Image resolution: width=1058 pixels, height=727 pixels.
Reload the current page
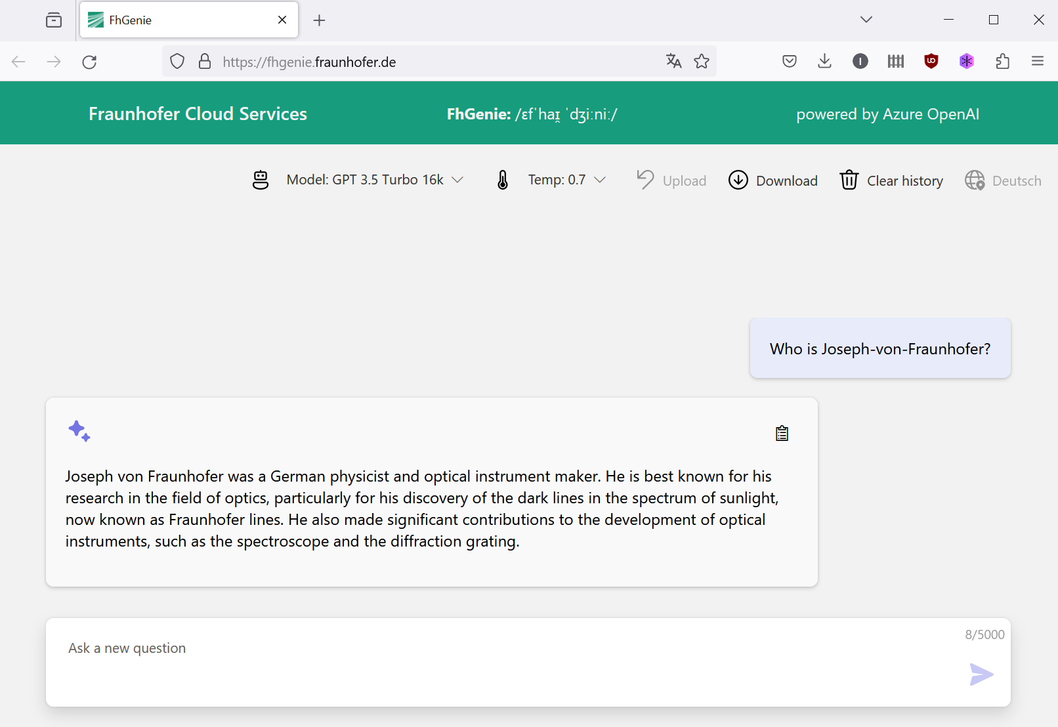[x=89, y=62]
